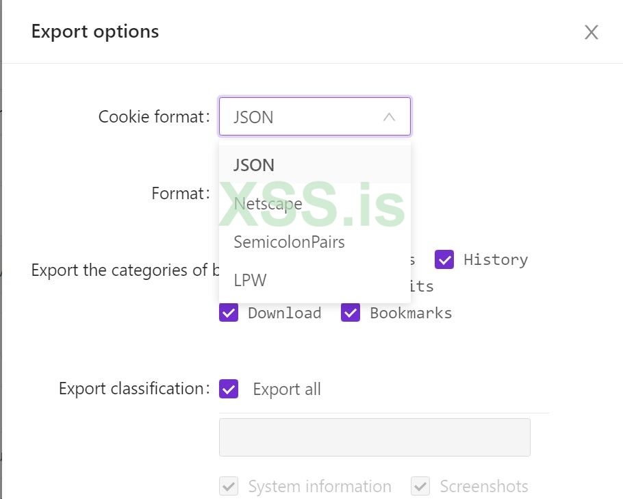Screen dimensions: 623x499
Task: Click the Screenshots checkbox
Action: (x=420, y=487)
